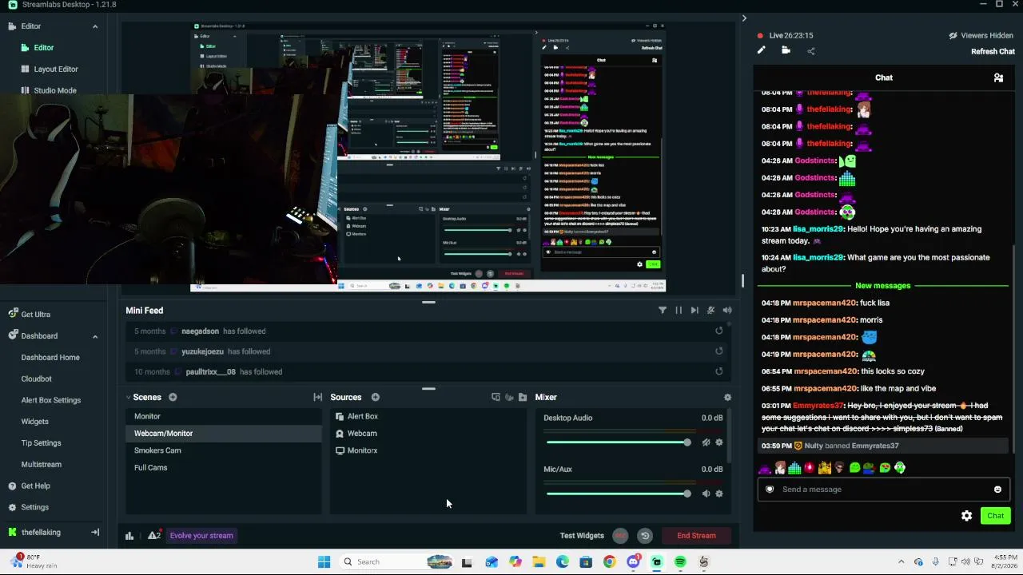Collapse sidebar next to thefellaking

[x=94, y=533]
